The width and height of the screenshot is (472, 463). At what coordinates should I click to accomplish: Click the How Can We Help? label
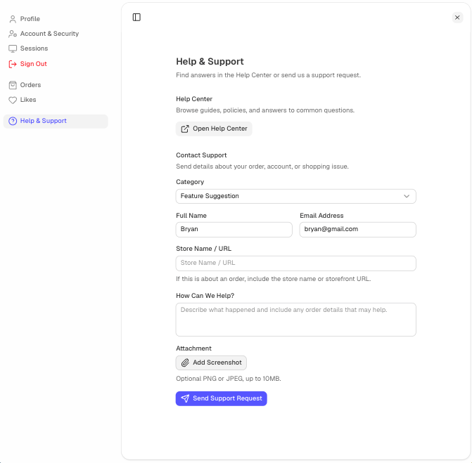(205, 296)
